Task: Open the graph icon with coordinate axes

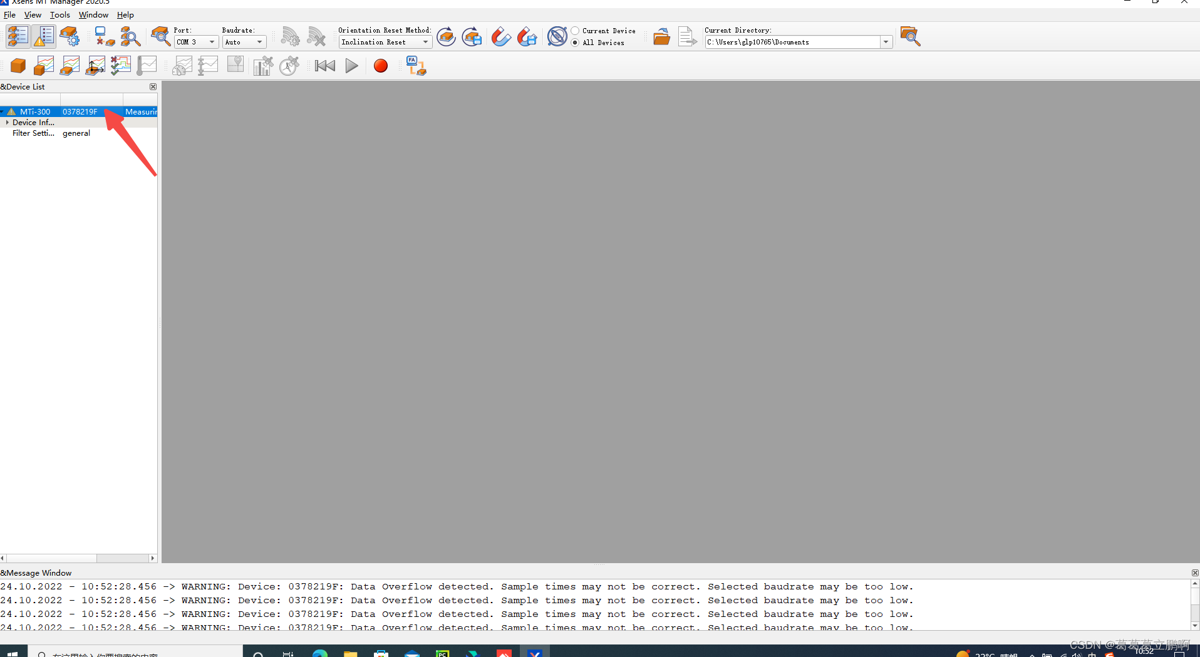Action: (95, 66)
